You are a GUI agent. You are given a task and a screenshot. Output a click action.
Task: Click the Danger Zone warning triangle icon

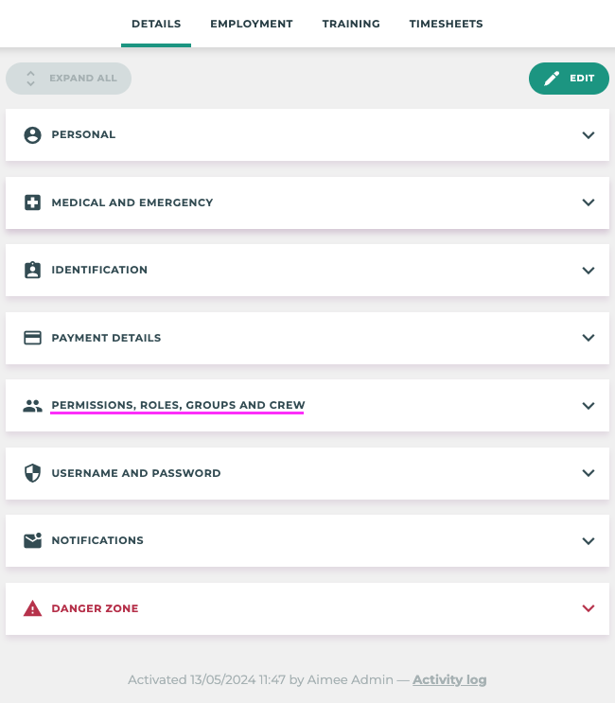pyautogui.click(x=33, y=608)
